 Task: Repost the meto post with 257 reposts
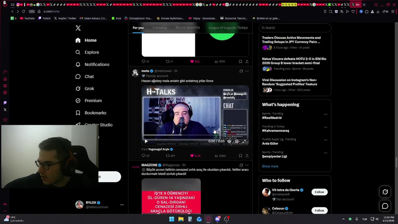170,156
